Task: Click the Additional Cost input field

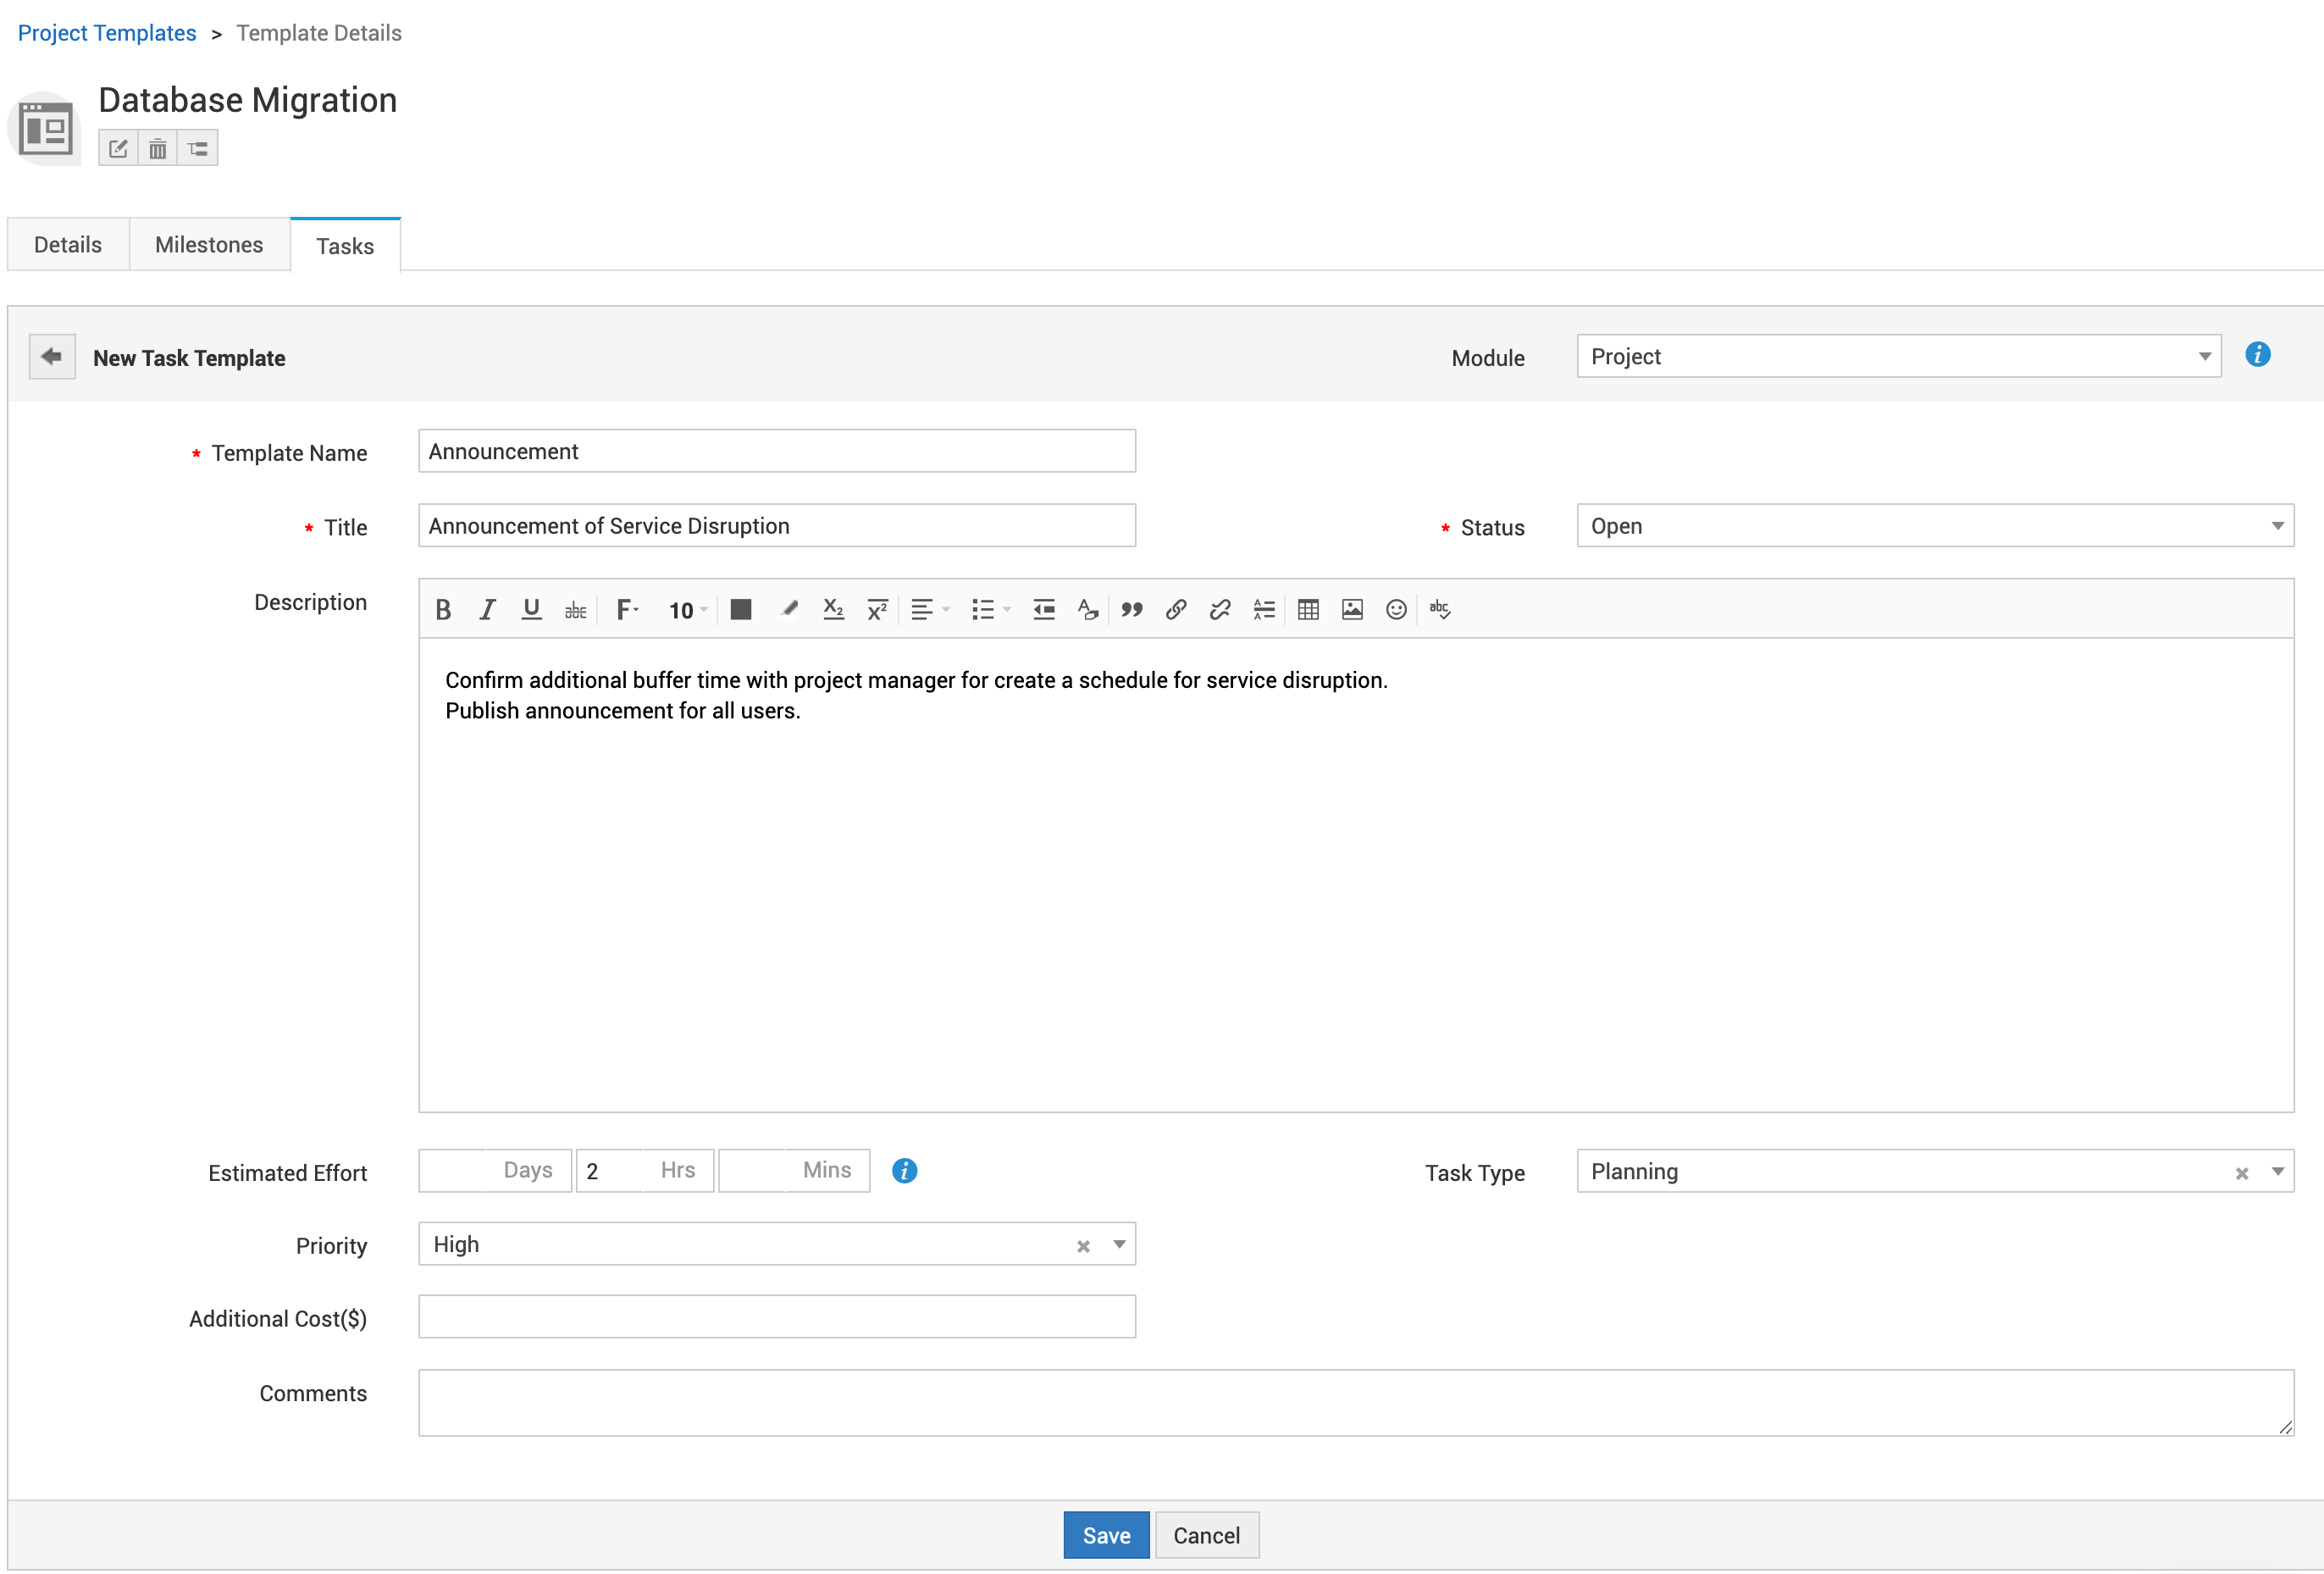Action: pyautogui.click(x=776, y=1317)
